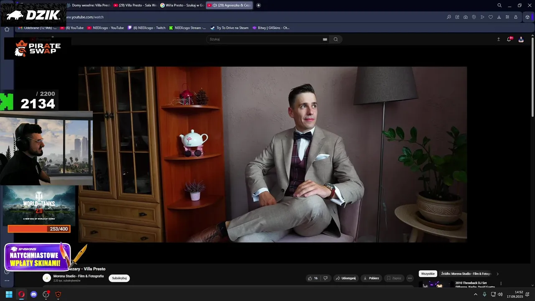This screenshot has height=301, width=535.
Task: Click the Opera send/flow arrow icon
Action: pos(482,17)
